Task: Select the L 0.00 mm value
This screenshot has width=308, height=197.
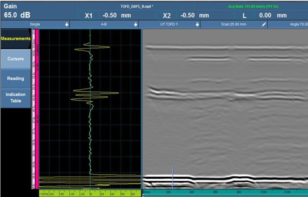Action: tap(273, 15)
